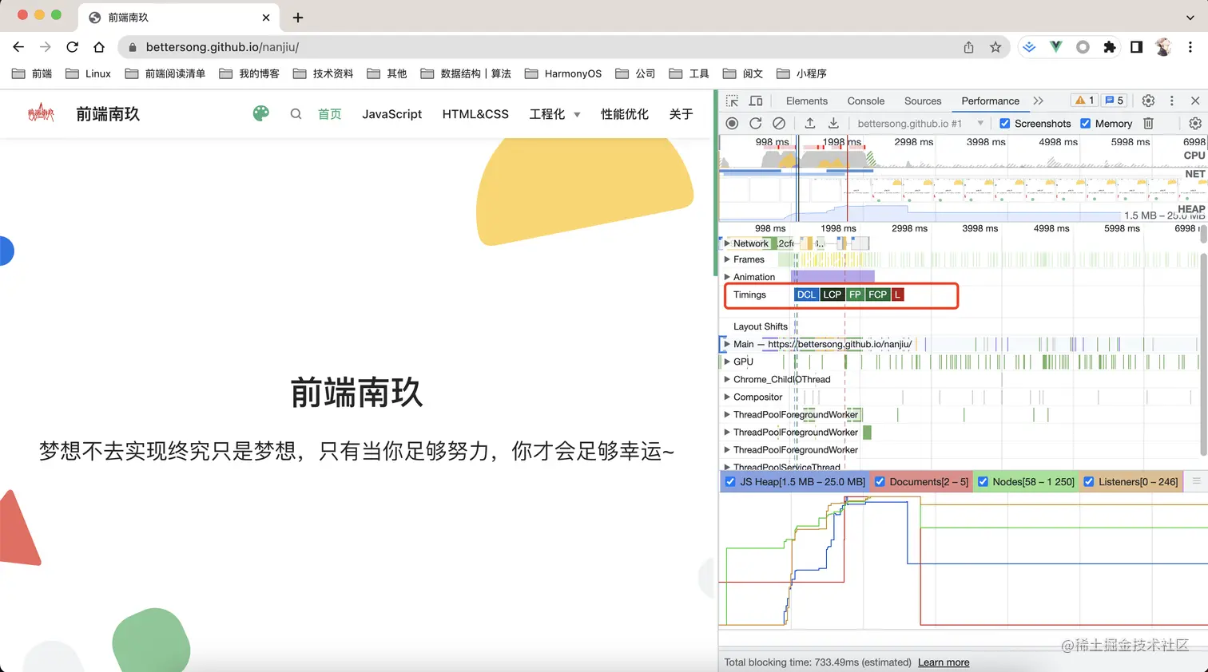
Task: Open the Vue devtools extension icon
Action: [1055, 47]
